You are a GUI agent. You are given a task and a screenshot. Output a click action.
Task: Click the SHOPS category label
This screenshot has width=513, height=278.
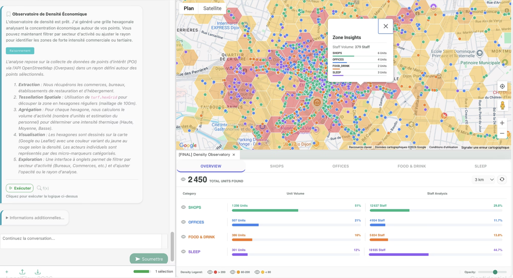click(x=194, y=207)
